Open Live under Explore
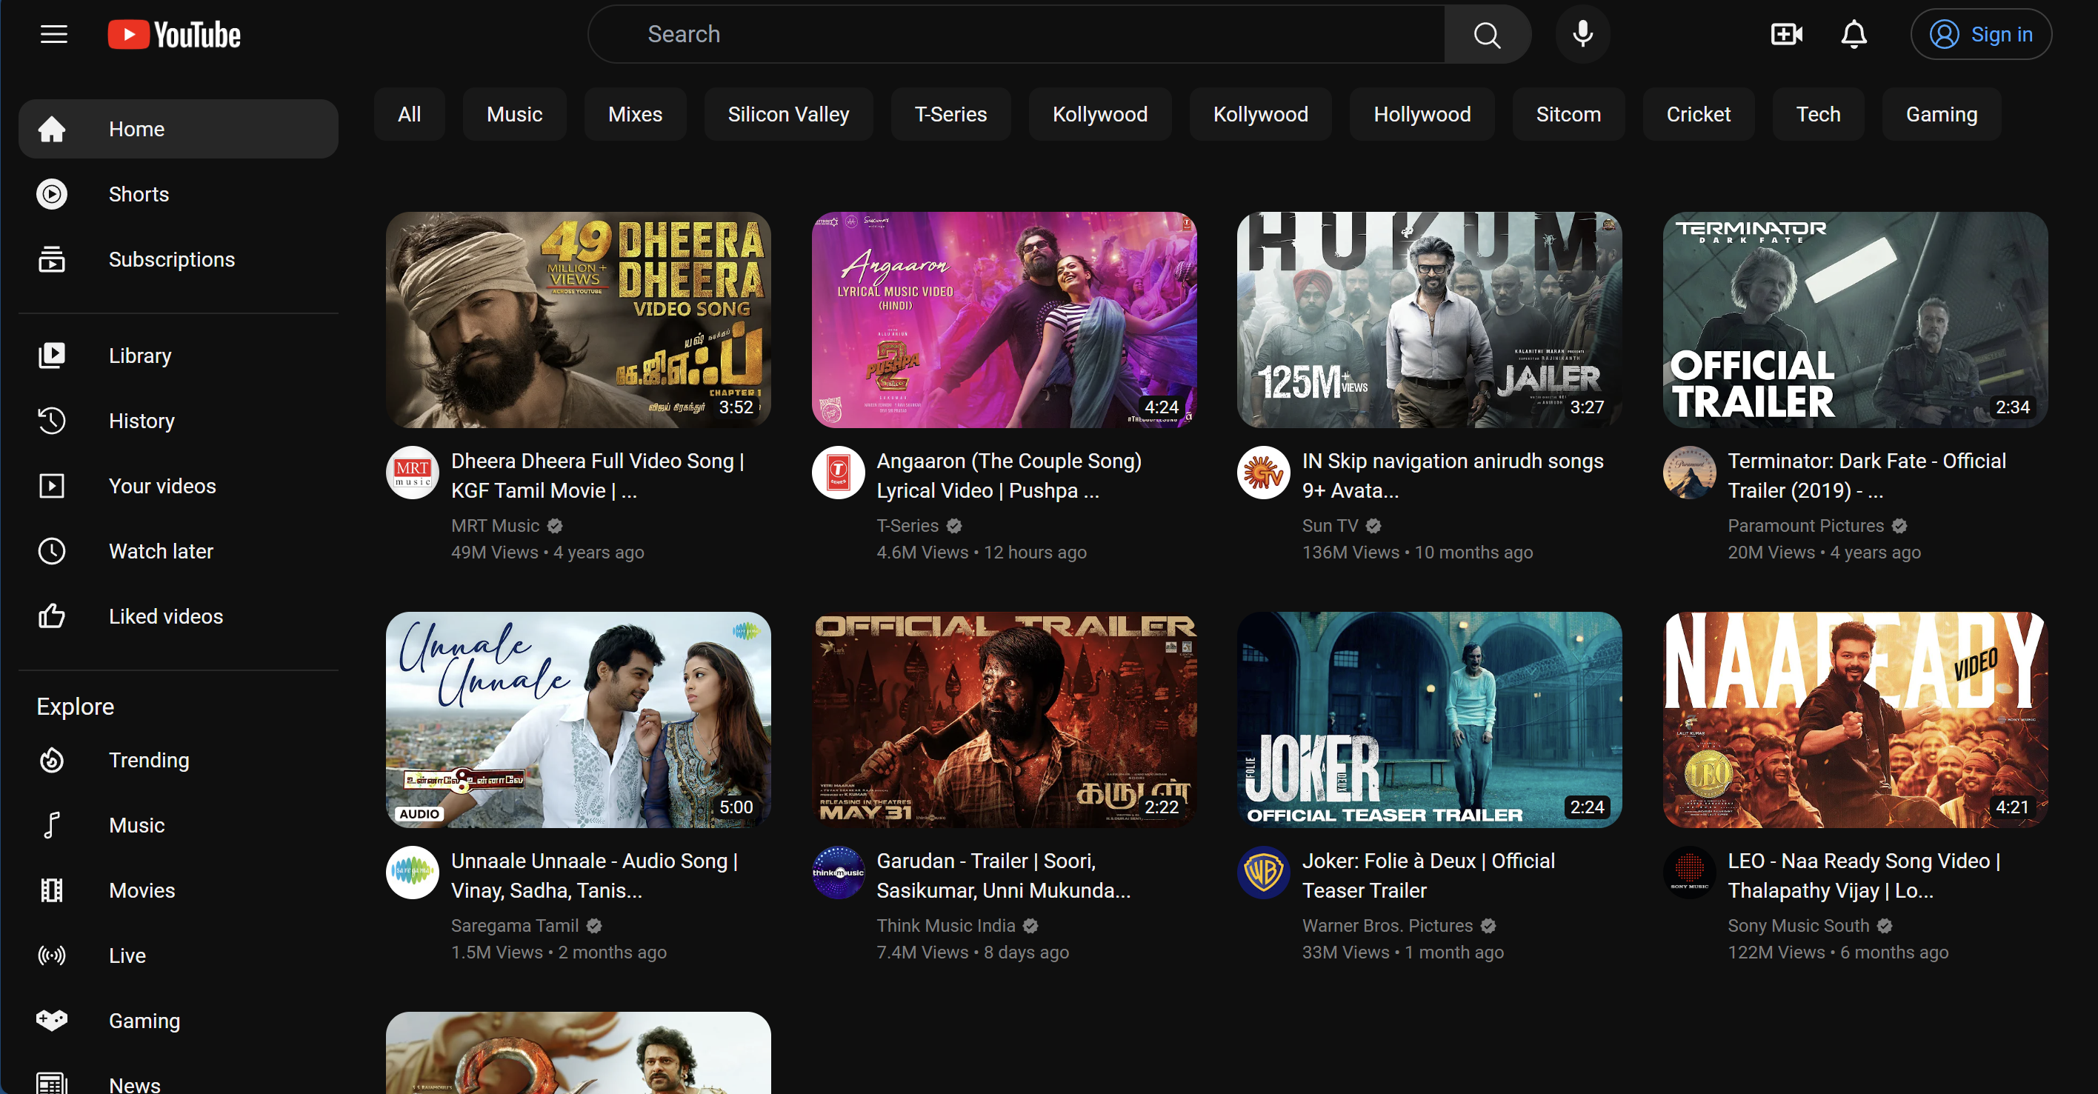This screenshot has height=1094, width=2098. point(179,955)
